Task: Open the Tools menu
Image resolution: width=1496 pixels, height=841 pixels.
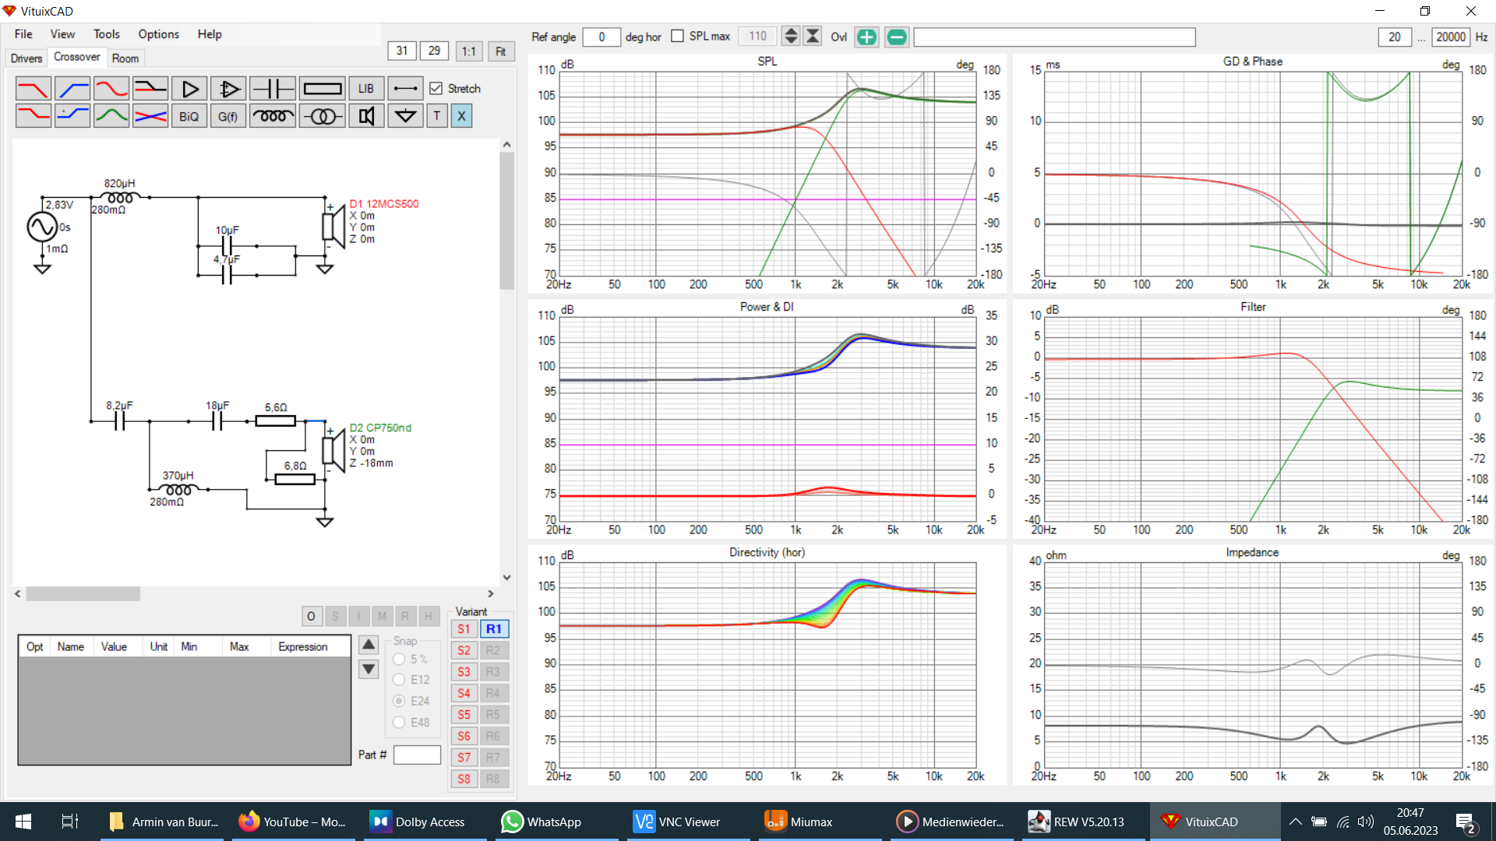Action: click(x=106, y=34)
